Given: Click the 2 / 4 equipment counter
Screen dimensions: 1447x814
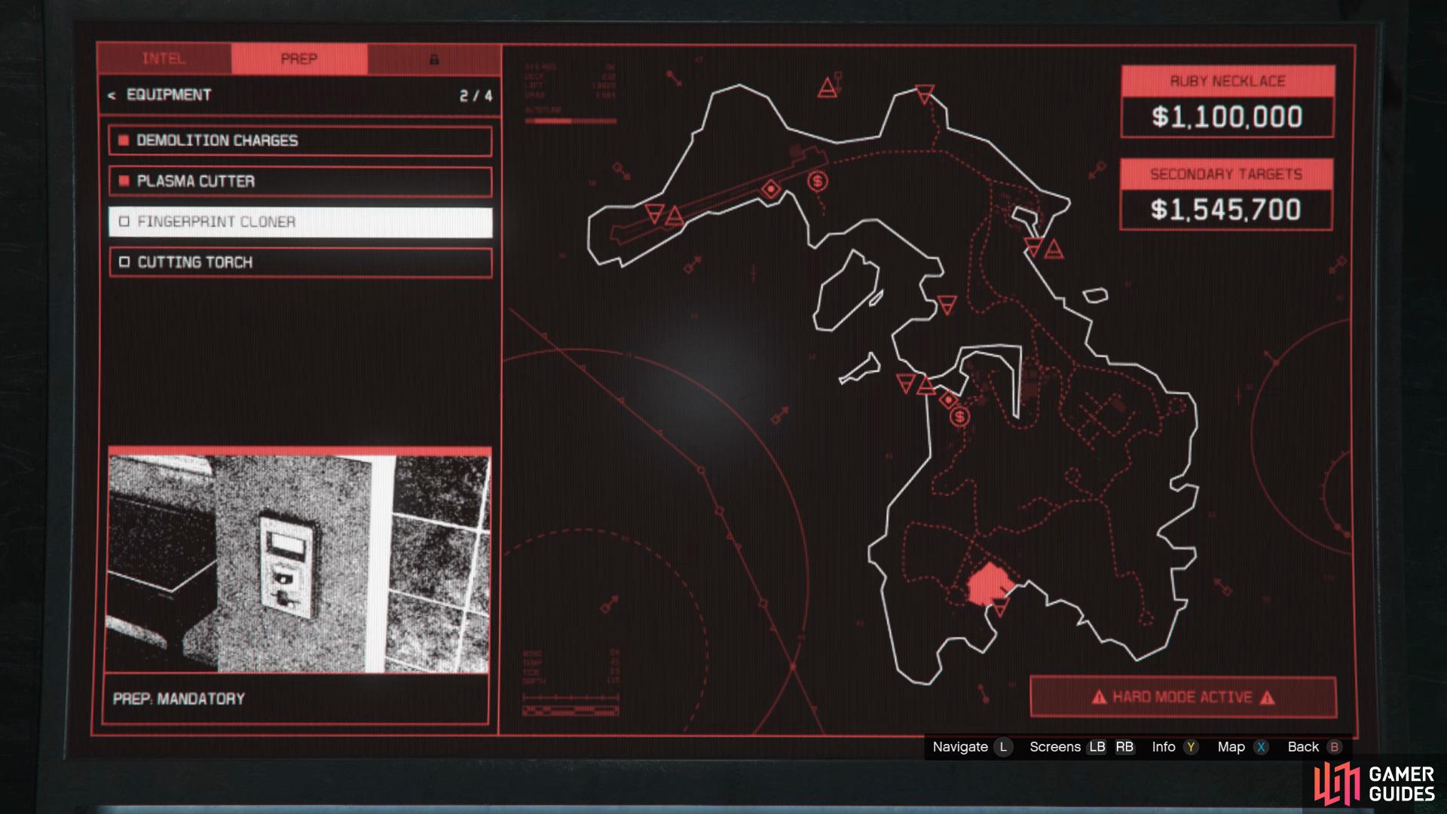Looking at the screenshot, I should coord(476,96).
